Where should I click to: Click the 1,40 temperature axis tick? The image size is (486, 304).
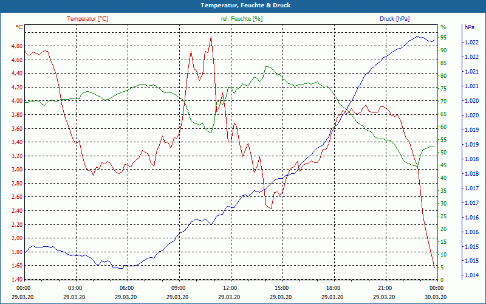17,279
